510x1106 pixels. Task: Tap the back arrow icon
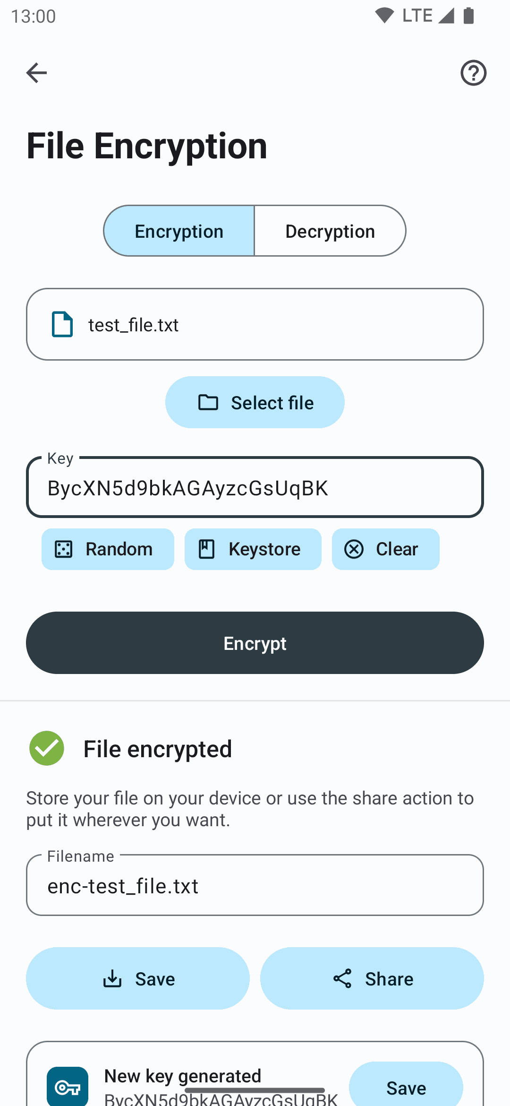tap(36, 73)
